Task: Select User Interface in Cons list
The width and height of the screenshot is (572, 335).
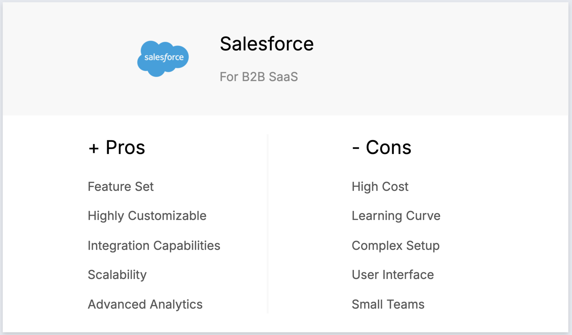Action: [x=393, y=275]
